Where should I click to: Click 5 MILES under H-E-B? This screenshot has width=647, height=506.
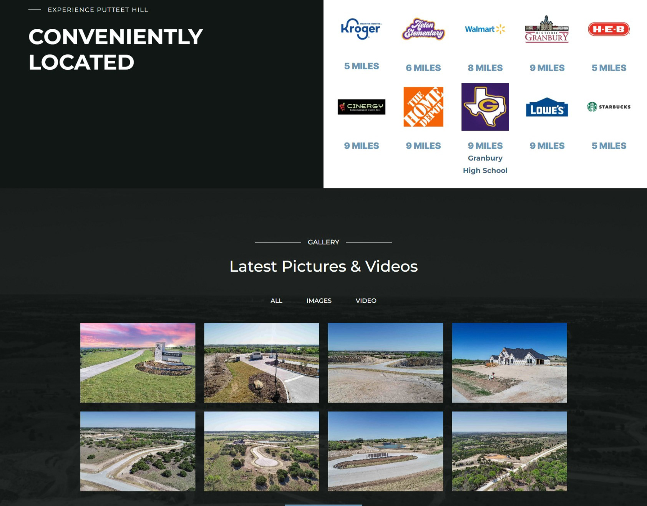(x=609, y=68)
